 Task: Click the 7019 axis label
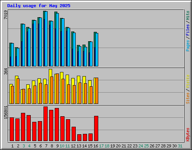(6, 15)
